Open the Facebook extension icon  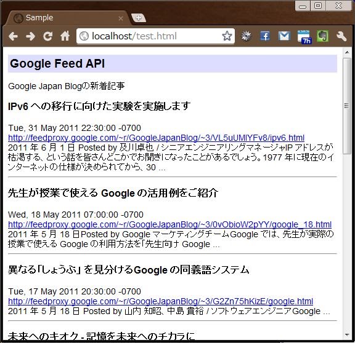[x=265, y=36]
